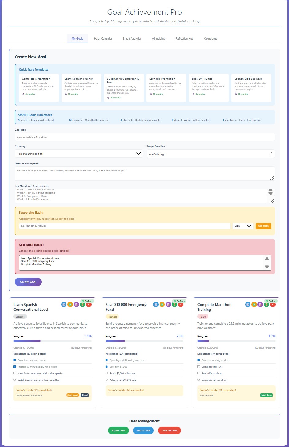Click red X icon on Save $10,000 card
This screenshot has width=289, height=447.
[181, 305]
